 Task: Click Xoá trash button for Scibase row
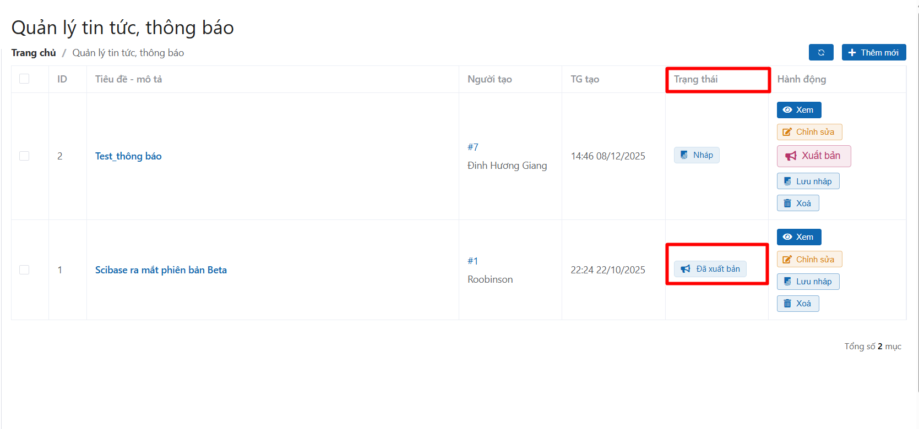click(797, 304)
